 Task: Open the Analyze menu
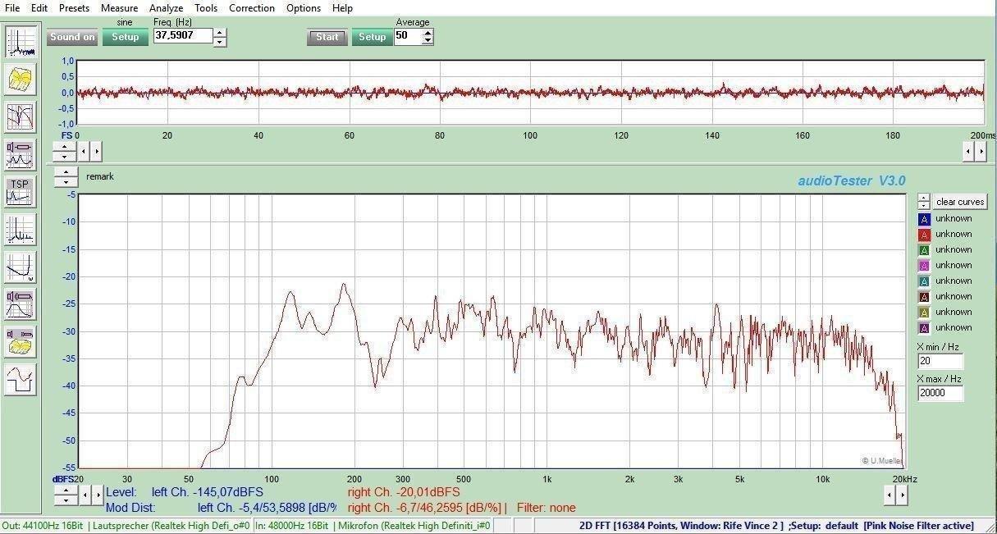(x=166, y=8)
